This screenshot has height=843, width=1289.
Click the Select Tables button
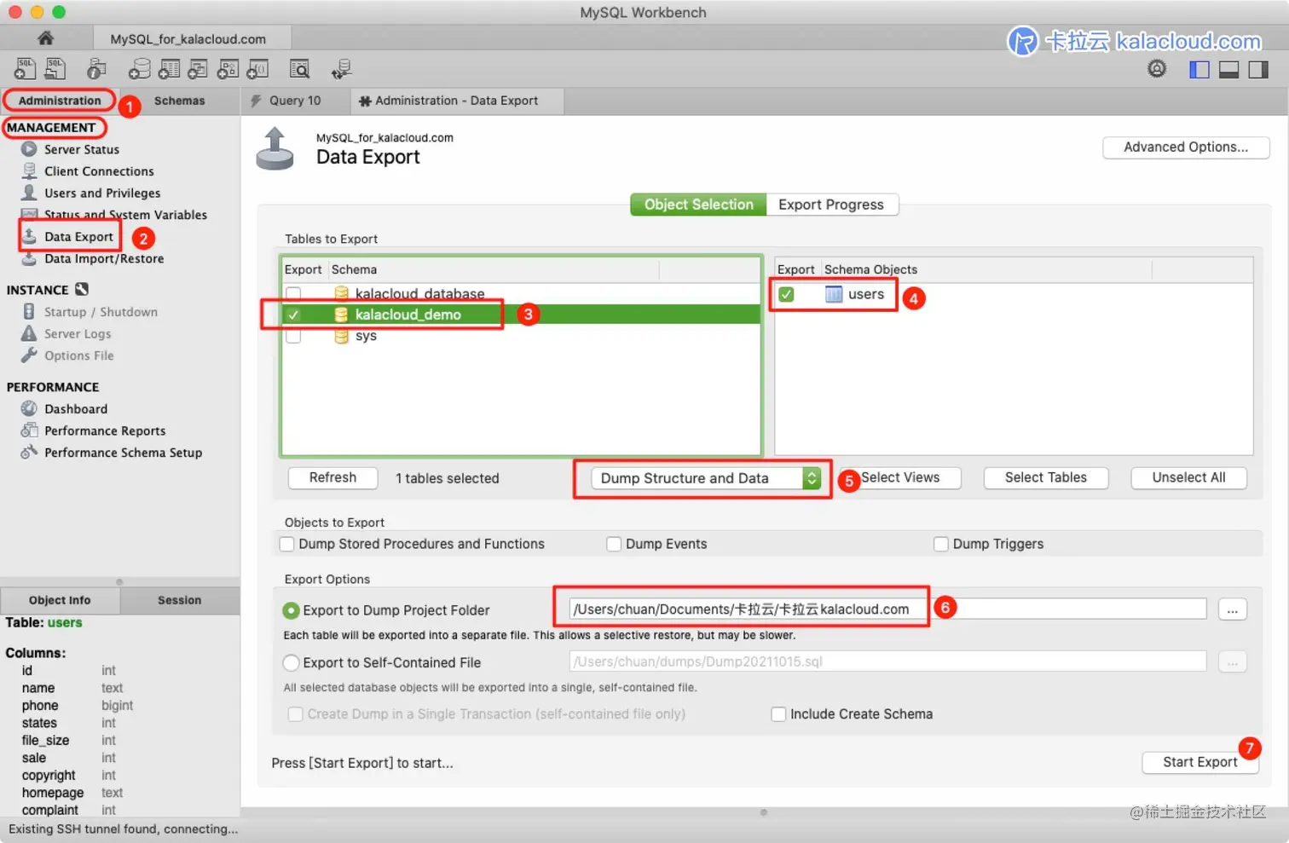click(1046, 477)
